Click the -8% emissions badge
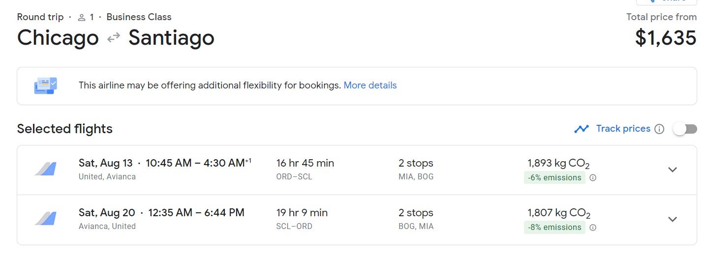The width and height of the screenshot is (709, 257). [555, 228]
